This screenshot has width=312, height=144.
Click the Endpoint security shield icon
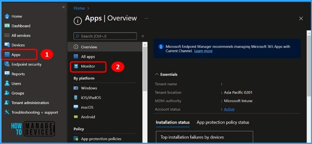pyautogui.click(x=7, y=64)
